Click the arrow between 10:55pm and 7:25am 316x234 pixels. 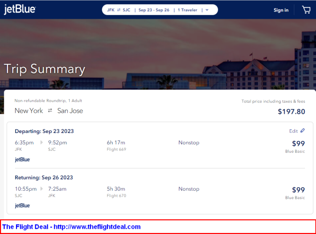coord(42,189)
